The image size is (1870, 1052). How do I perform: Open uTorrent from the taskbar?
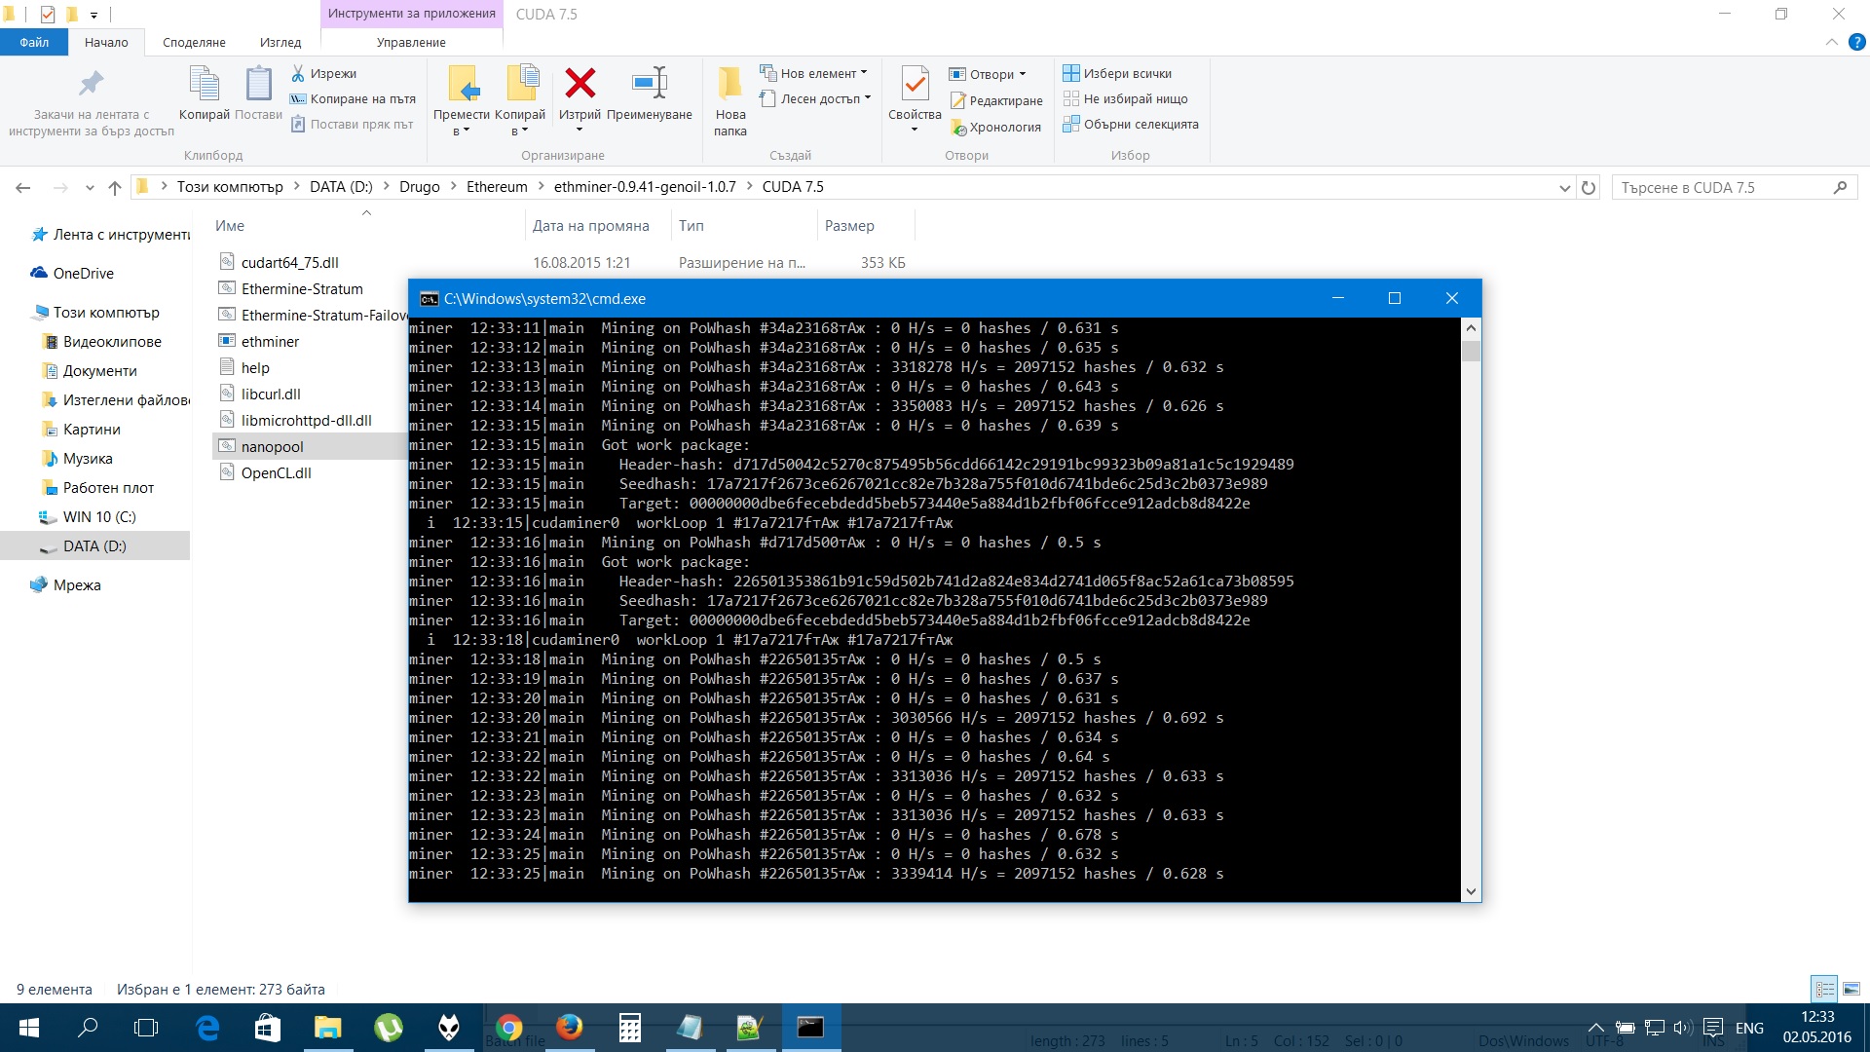[389, 1028]
